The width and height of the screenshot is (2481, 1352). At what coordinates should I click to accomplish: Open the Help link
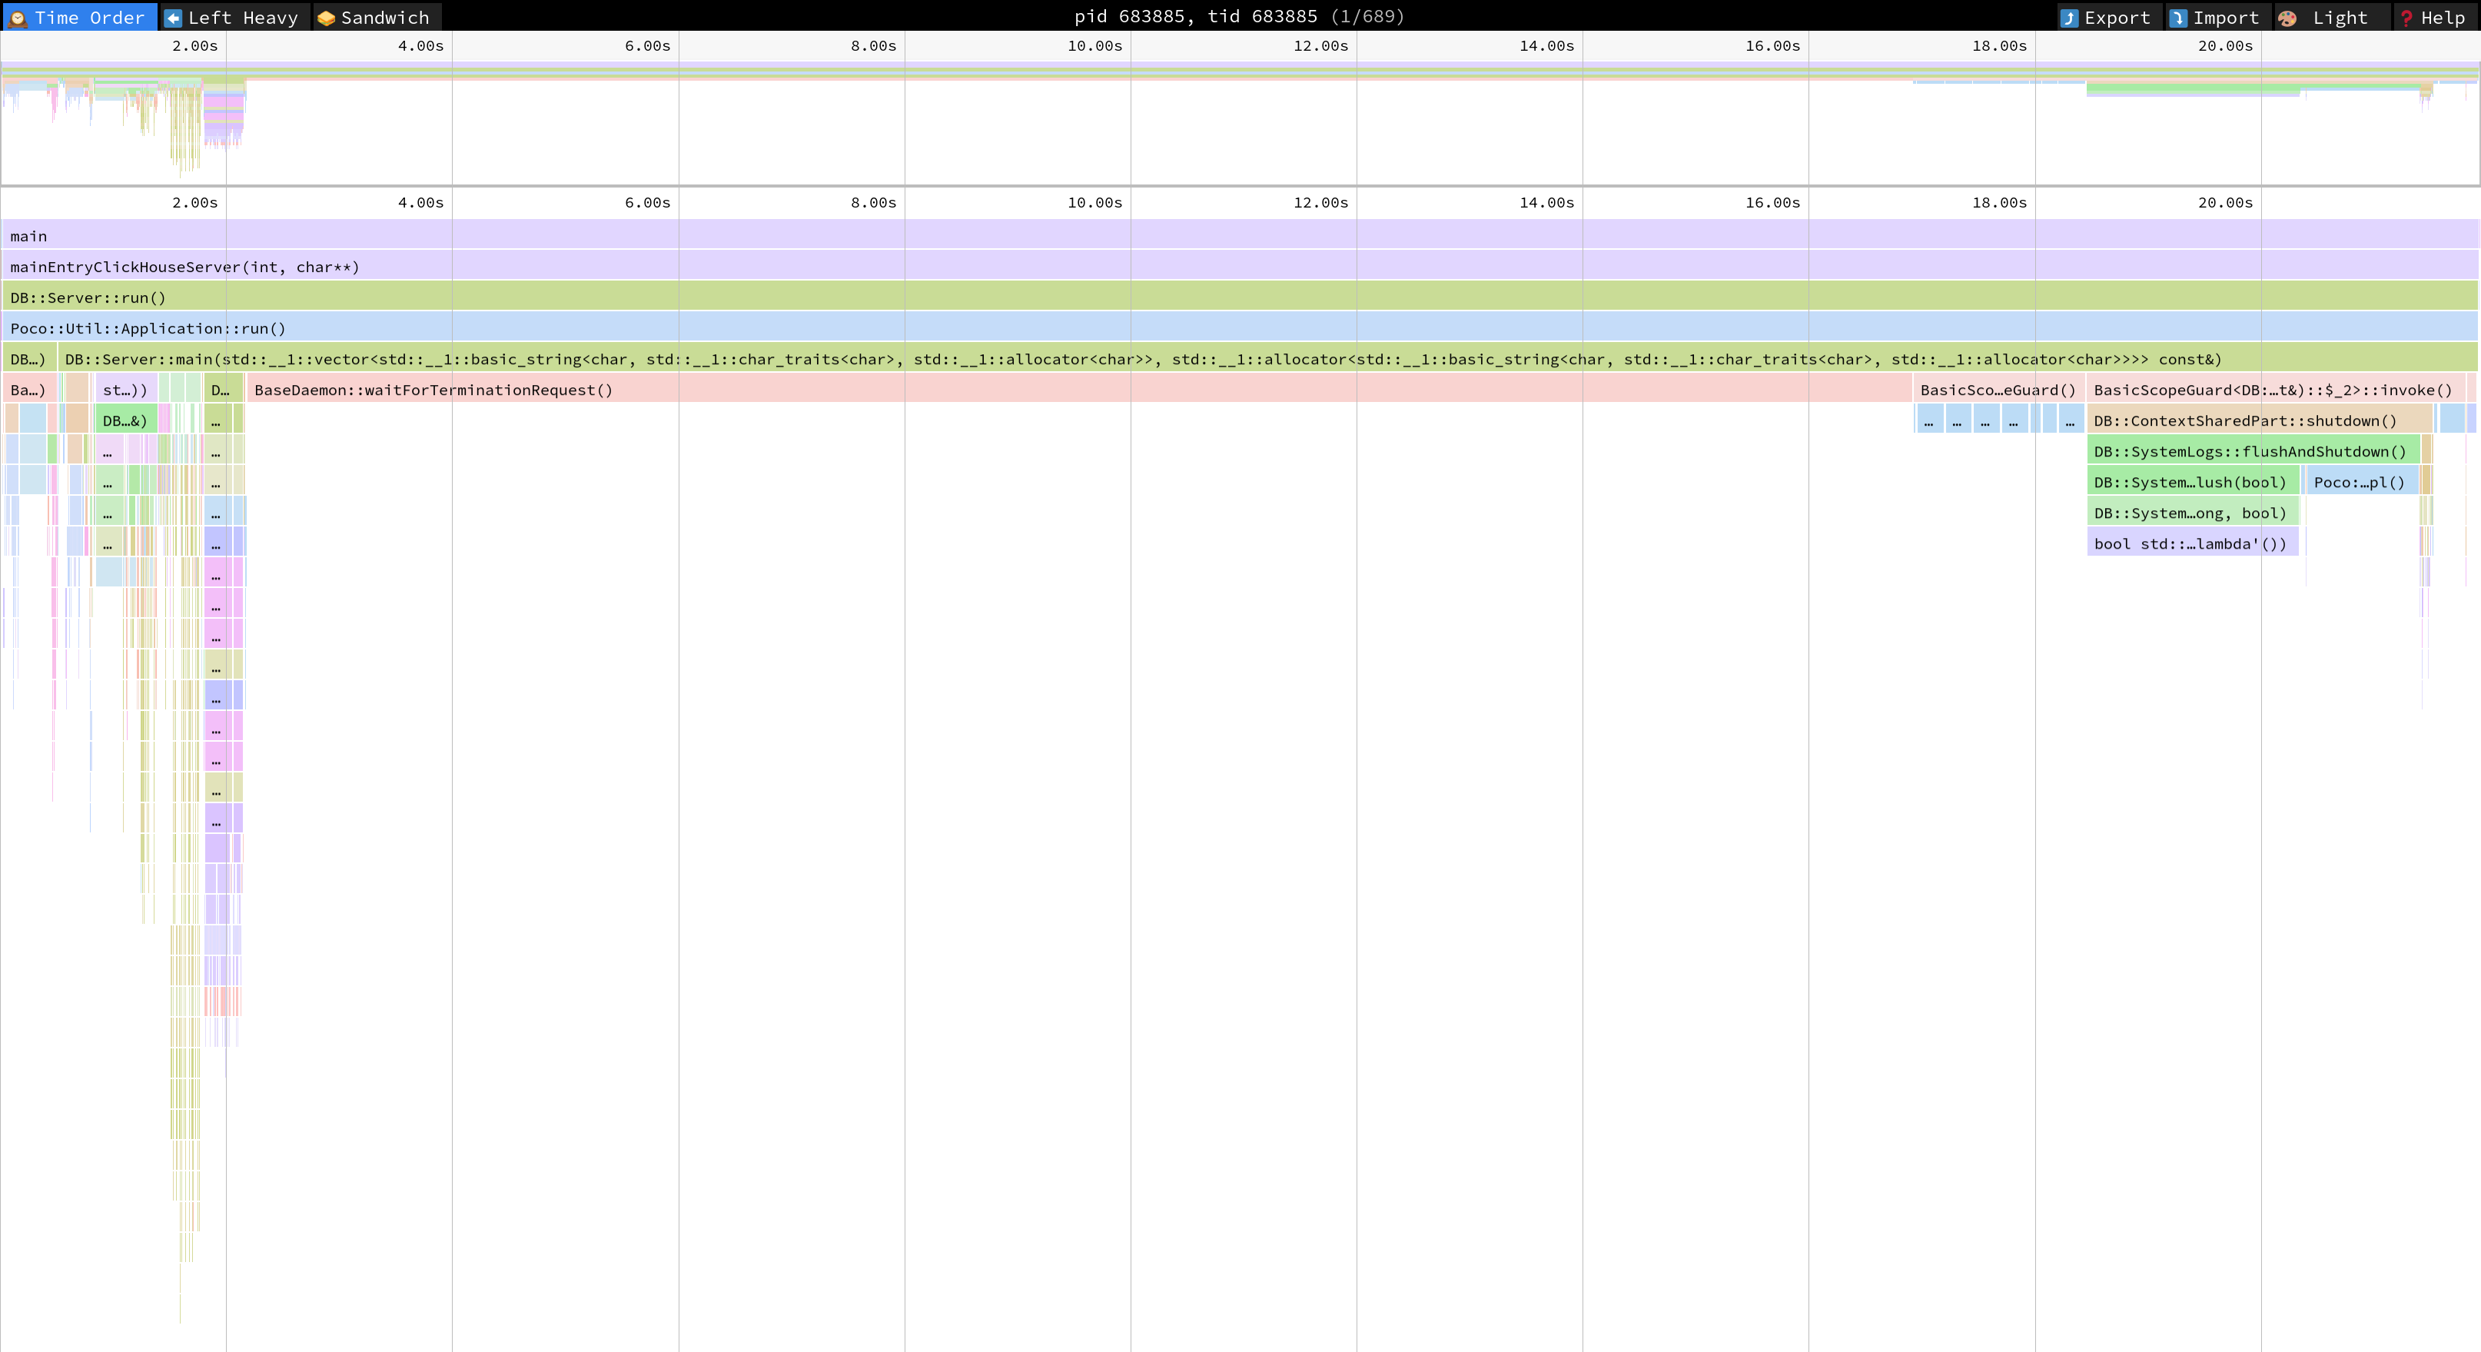(x=2442, y=18)
